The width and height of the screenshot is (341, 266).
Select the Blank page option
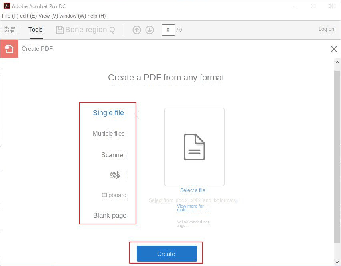coord(110,215)
